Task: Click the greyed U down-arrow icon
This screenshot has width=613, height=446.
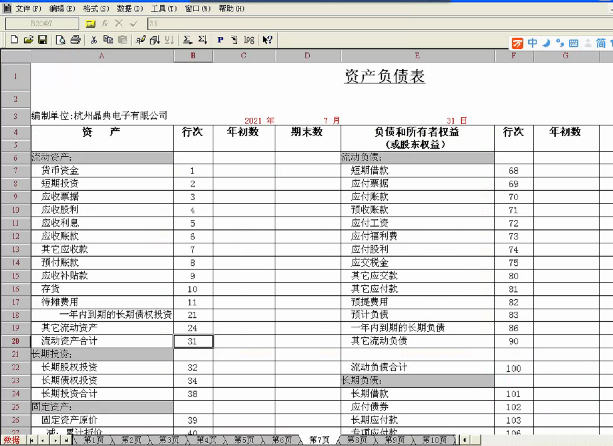Action: click(169, 40)
